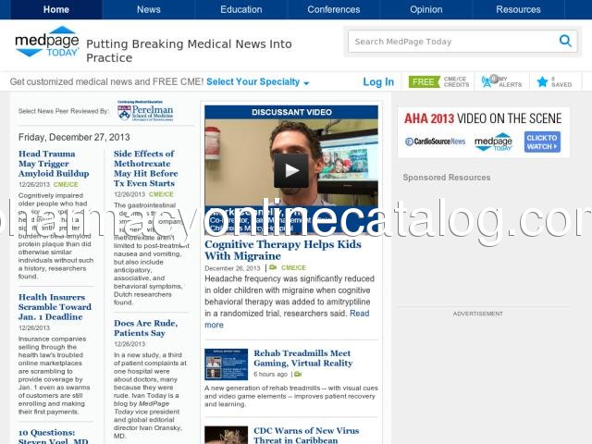
Task: Click the MedPage logo in AHA banner
Action: click(493, 142)
